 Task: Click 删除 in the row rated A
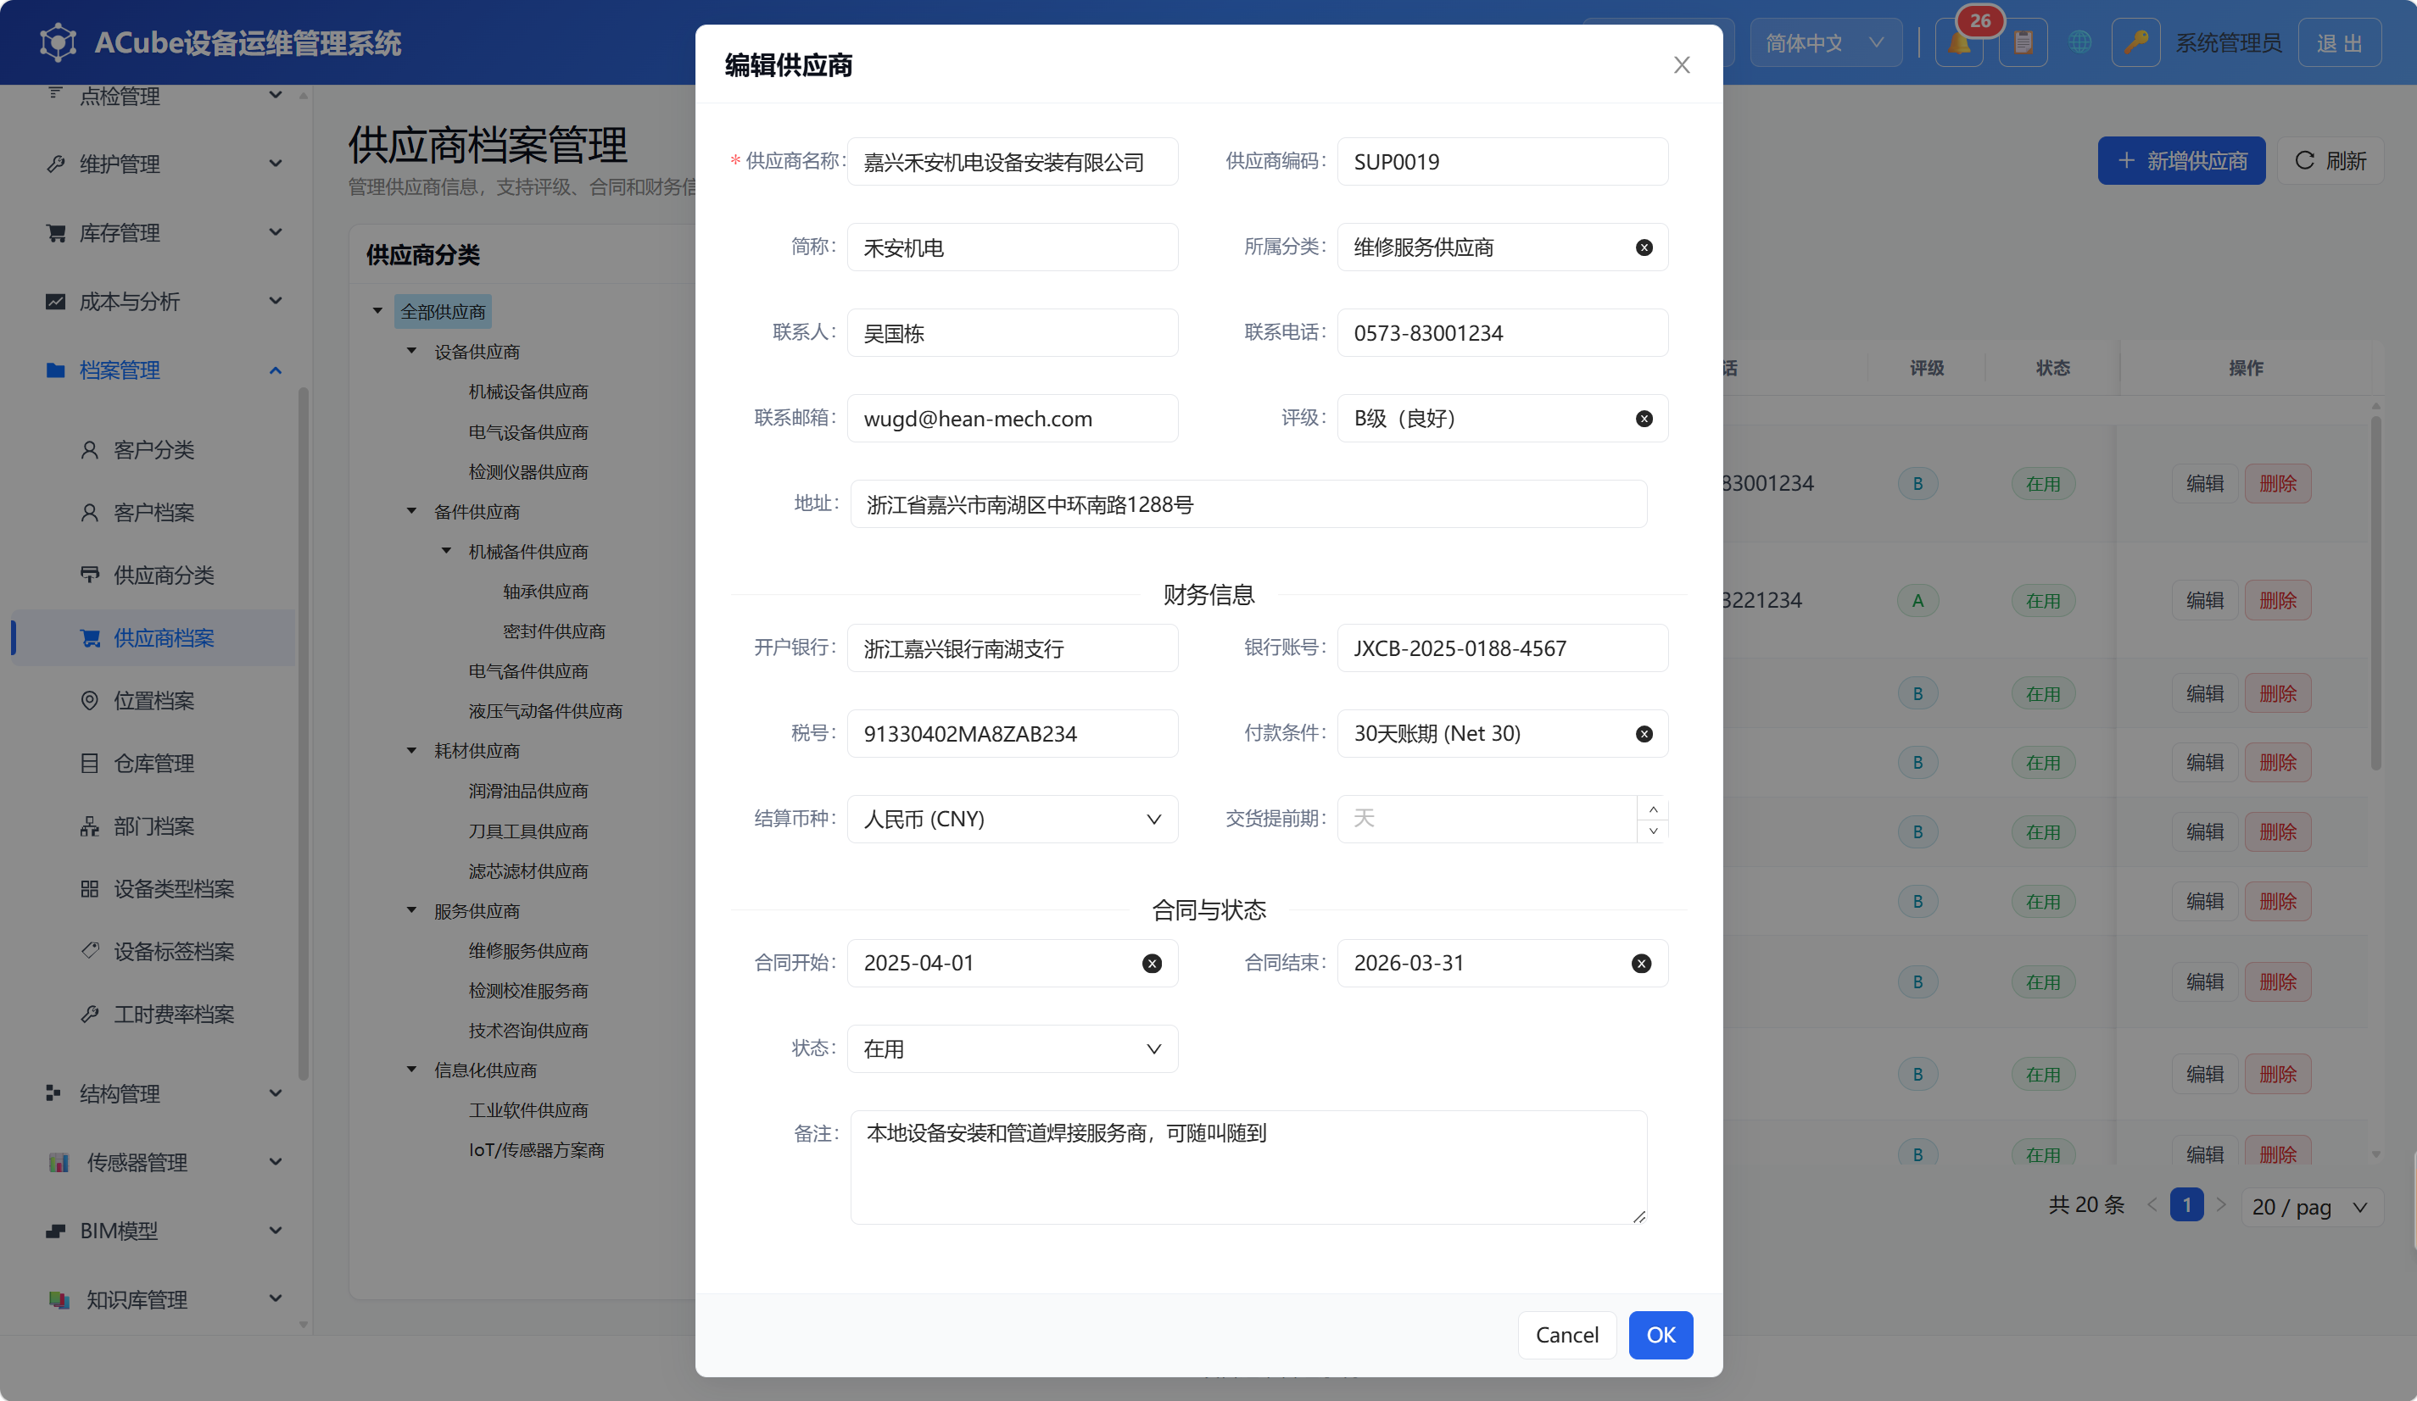click(2278, 601)
